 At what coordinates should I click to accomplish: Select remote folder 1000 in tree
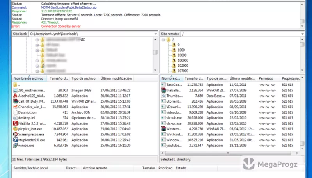[181, 50]
